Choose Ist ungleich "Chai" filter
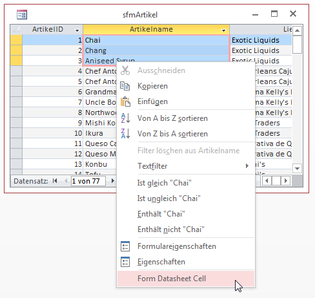The image size is (315, 298). point(186,198)
